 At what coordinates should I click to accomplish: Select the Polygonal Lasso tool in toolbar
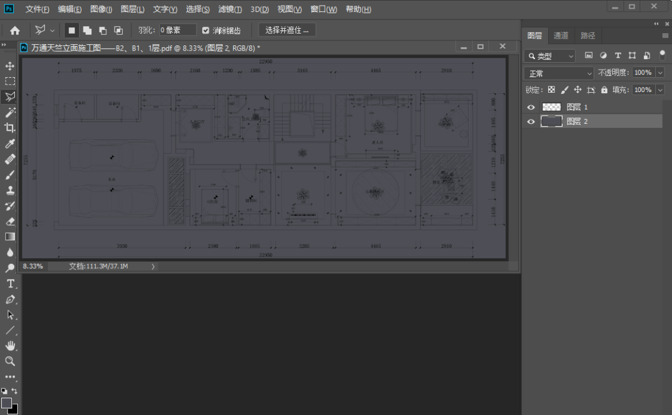click(10, 96)
